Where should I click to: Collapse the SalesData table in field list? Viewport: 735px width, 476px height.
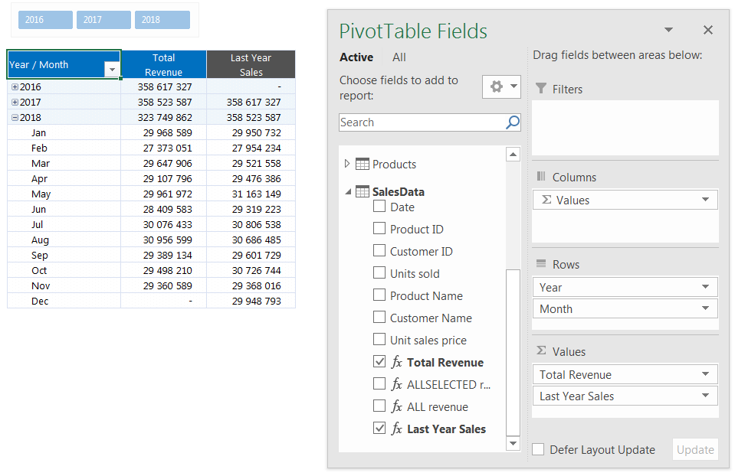347,192
